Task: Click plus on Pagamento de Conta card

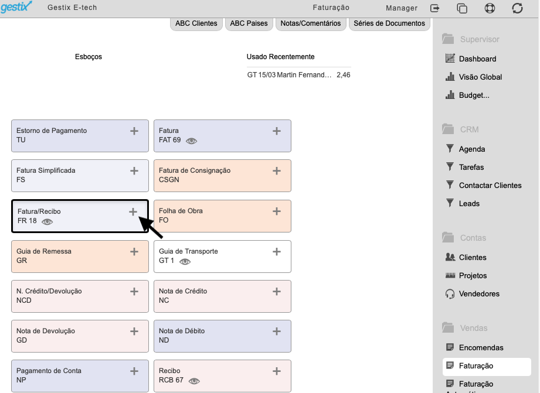Action: [x=134, y=371]
